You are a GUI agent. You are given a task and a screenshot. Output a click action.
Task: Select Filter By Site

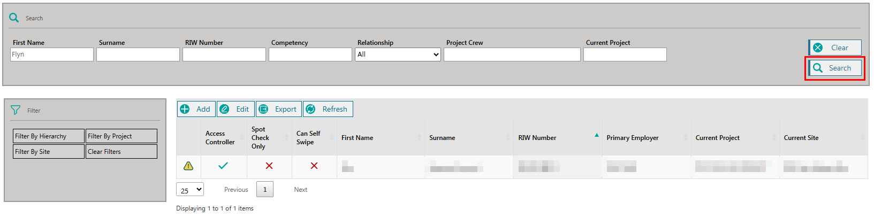click(49, 152)
